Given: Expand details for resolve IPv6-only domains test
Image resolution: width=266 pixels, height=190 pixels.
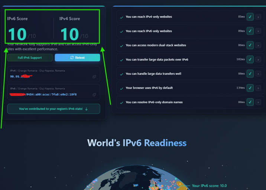Looking at the screenshot, I should pos(258,102).
